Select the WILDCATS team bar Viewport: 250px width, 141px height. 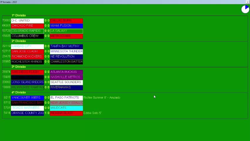click(66, 108)
